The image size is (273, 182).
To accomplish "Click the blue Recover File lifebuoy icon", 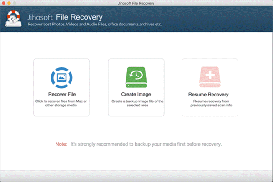I will tap(61, 78).
